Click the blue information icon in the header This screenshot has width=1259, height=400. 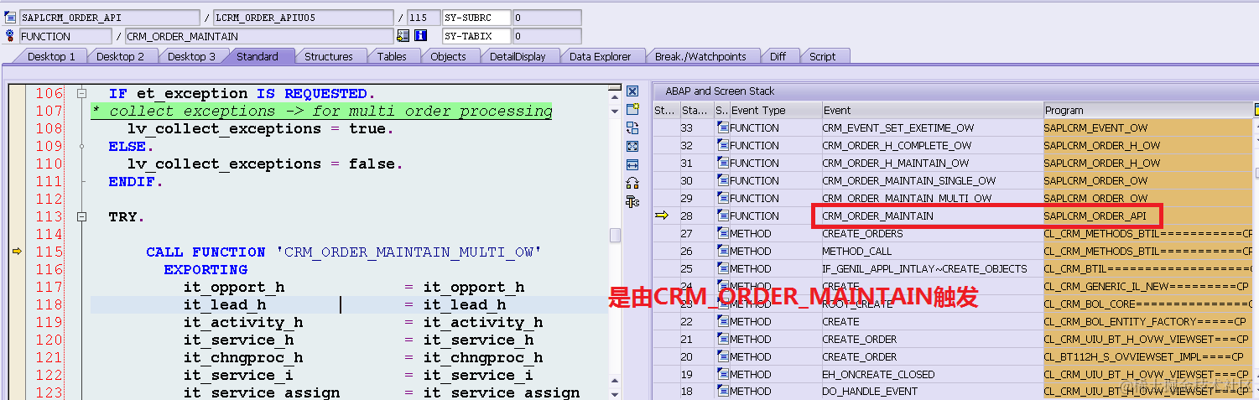coord(421,36)
